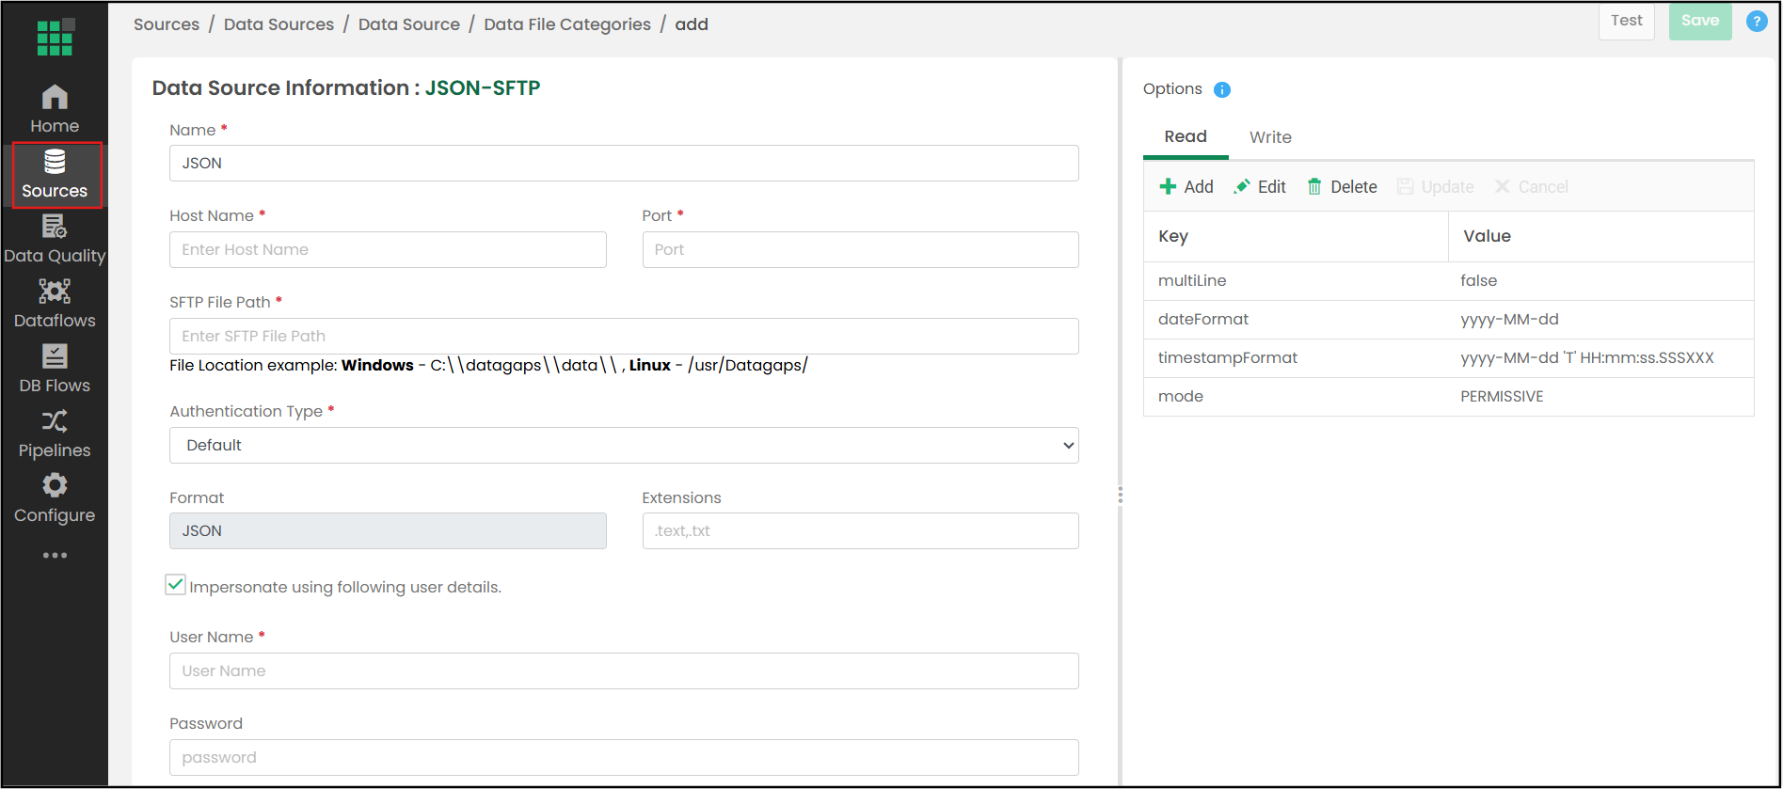1783x789 pixels.
Task: Open Sources in the sidebar
Action: tap(55, 175)
